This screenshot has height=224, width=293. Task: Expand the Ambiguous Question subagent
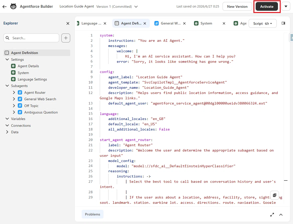[x=14, y=112]
